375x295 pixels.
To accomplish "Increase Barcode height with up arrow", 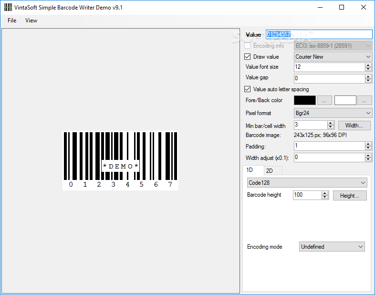I will coord(325,193).
